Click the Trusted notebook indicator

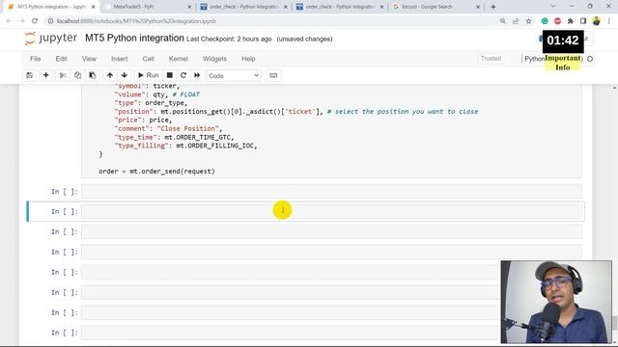[x=491, y=59]
